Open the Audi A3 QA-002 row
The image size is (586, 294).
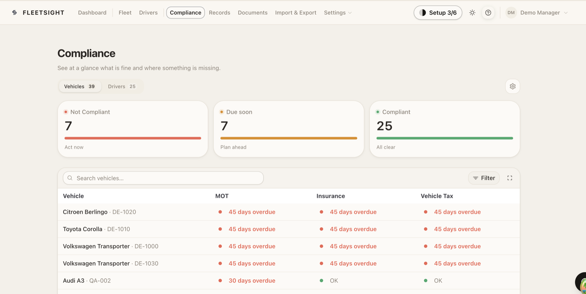(289, 281)
